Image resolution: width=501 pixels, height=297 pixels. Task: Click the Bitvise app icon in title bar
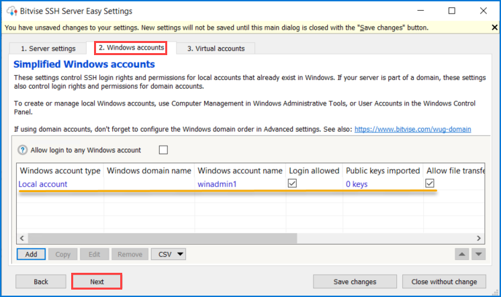[x=12, y=11]
